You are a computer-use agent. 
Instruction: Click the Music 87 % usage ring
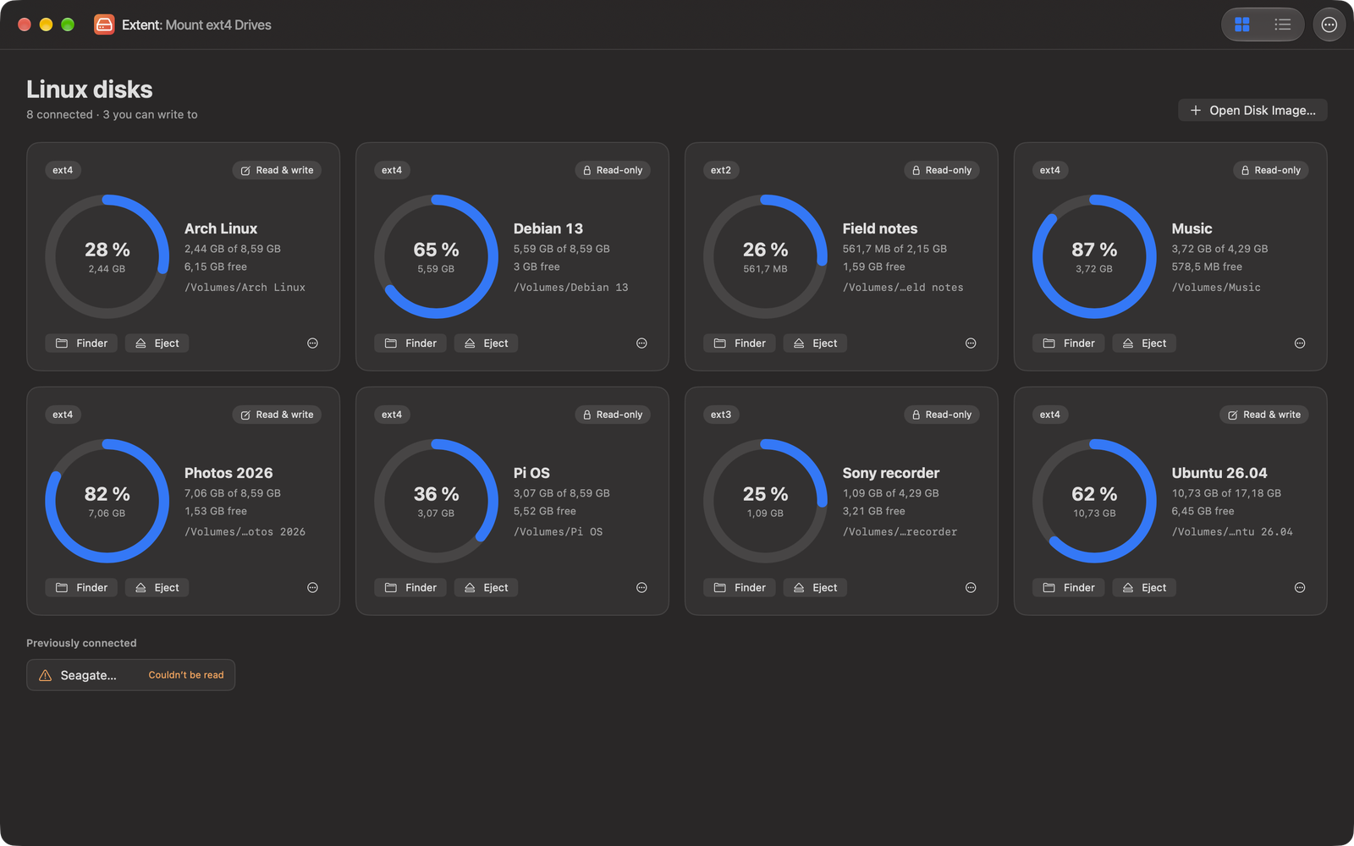click(x=1094, y=256)
